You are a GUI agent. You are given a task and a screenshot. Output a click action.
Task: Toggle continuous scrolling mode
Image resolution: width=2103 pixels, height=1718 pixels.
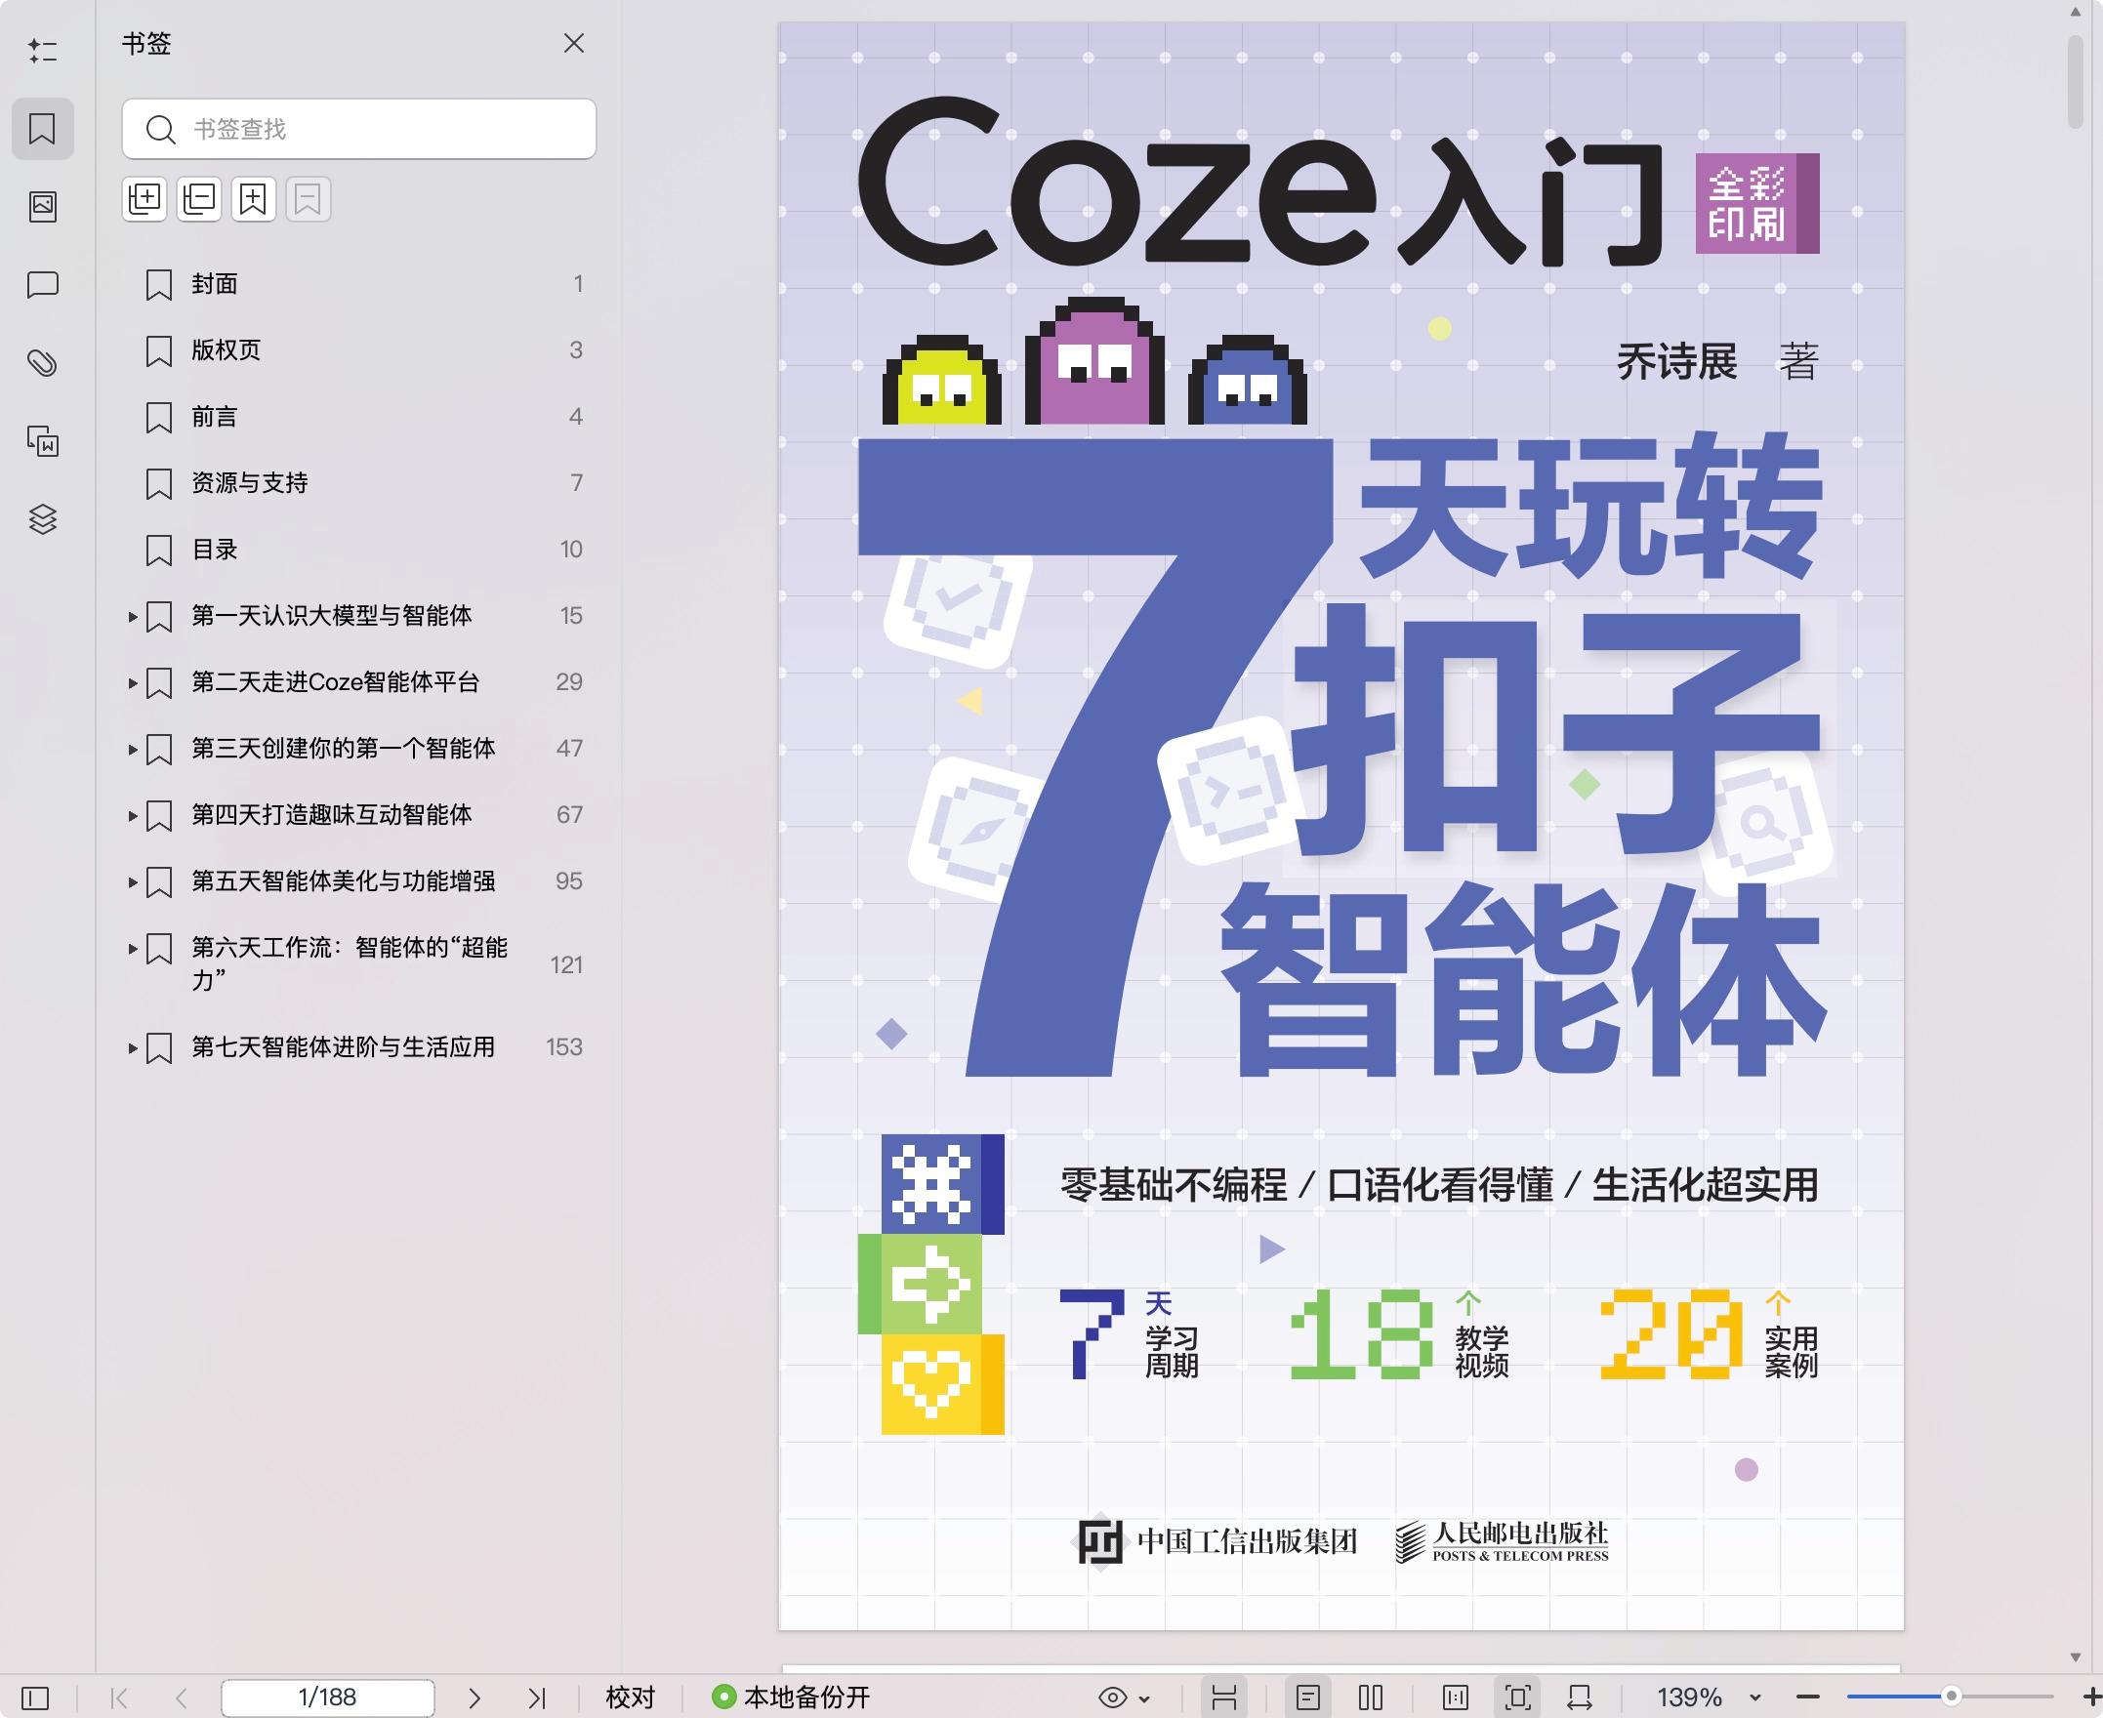[1224, 1698]
